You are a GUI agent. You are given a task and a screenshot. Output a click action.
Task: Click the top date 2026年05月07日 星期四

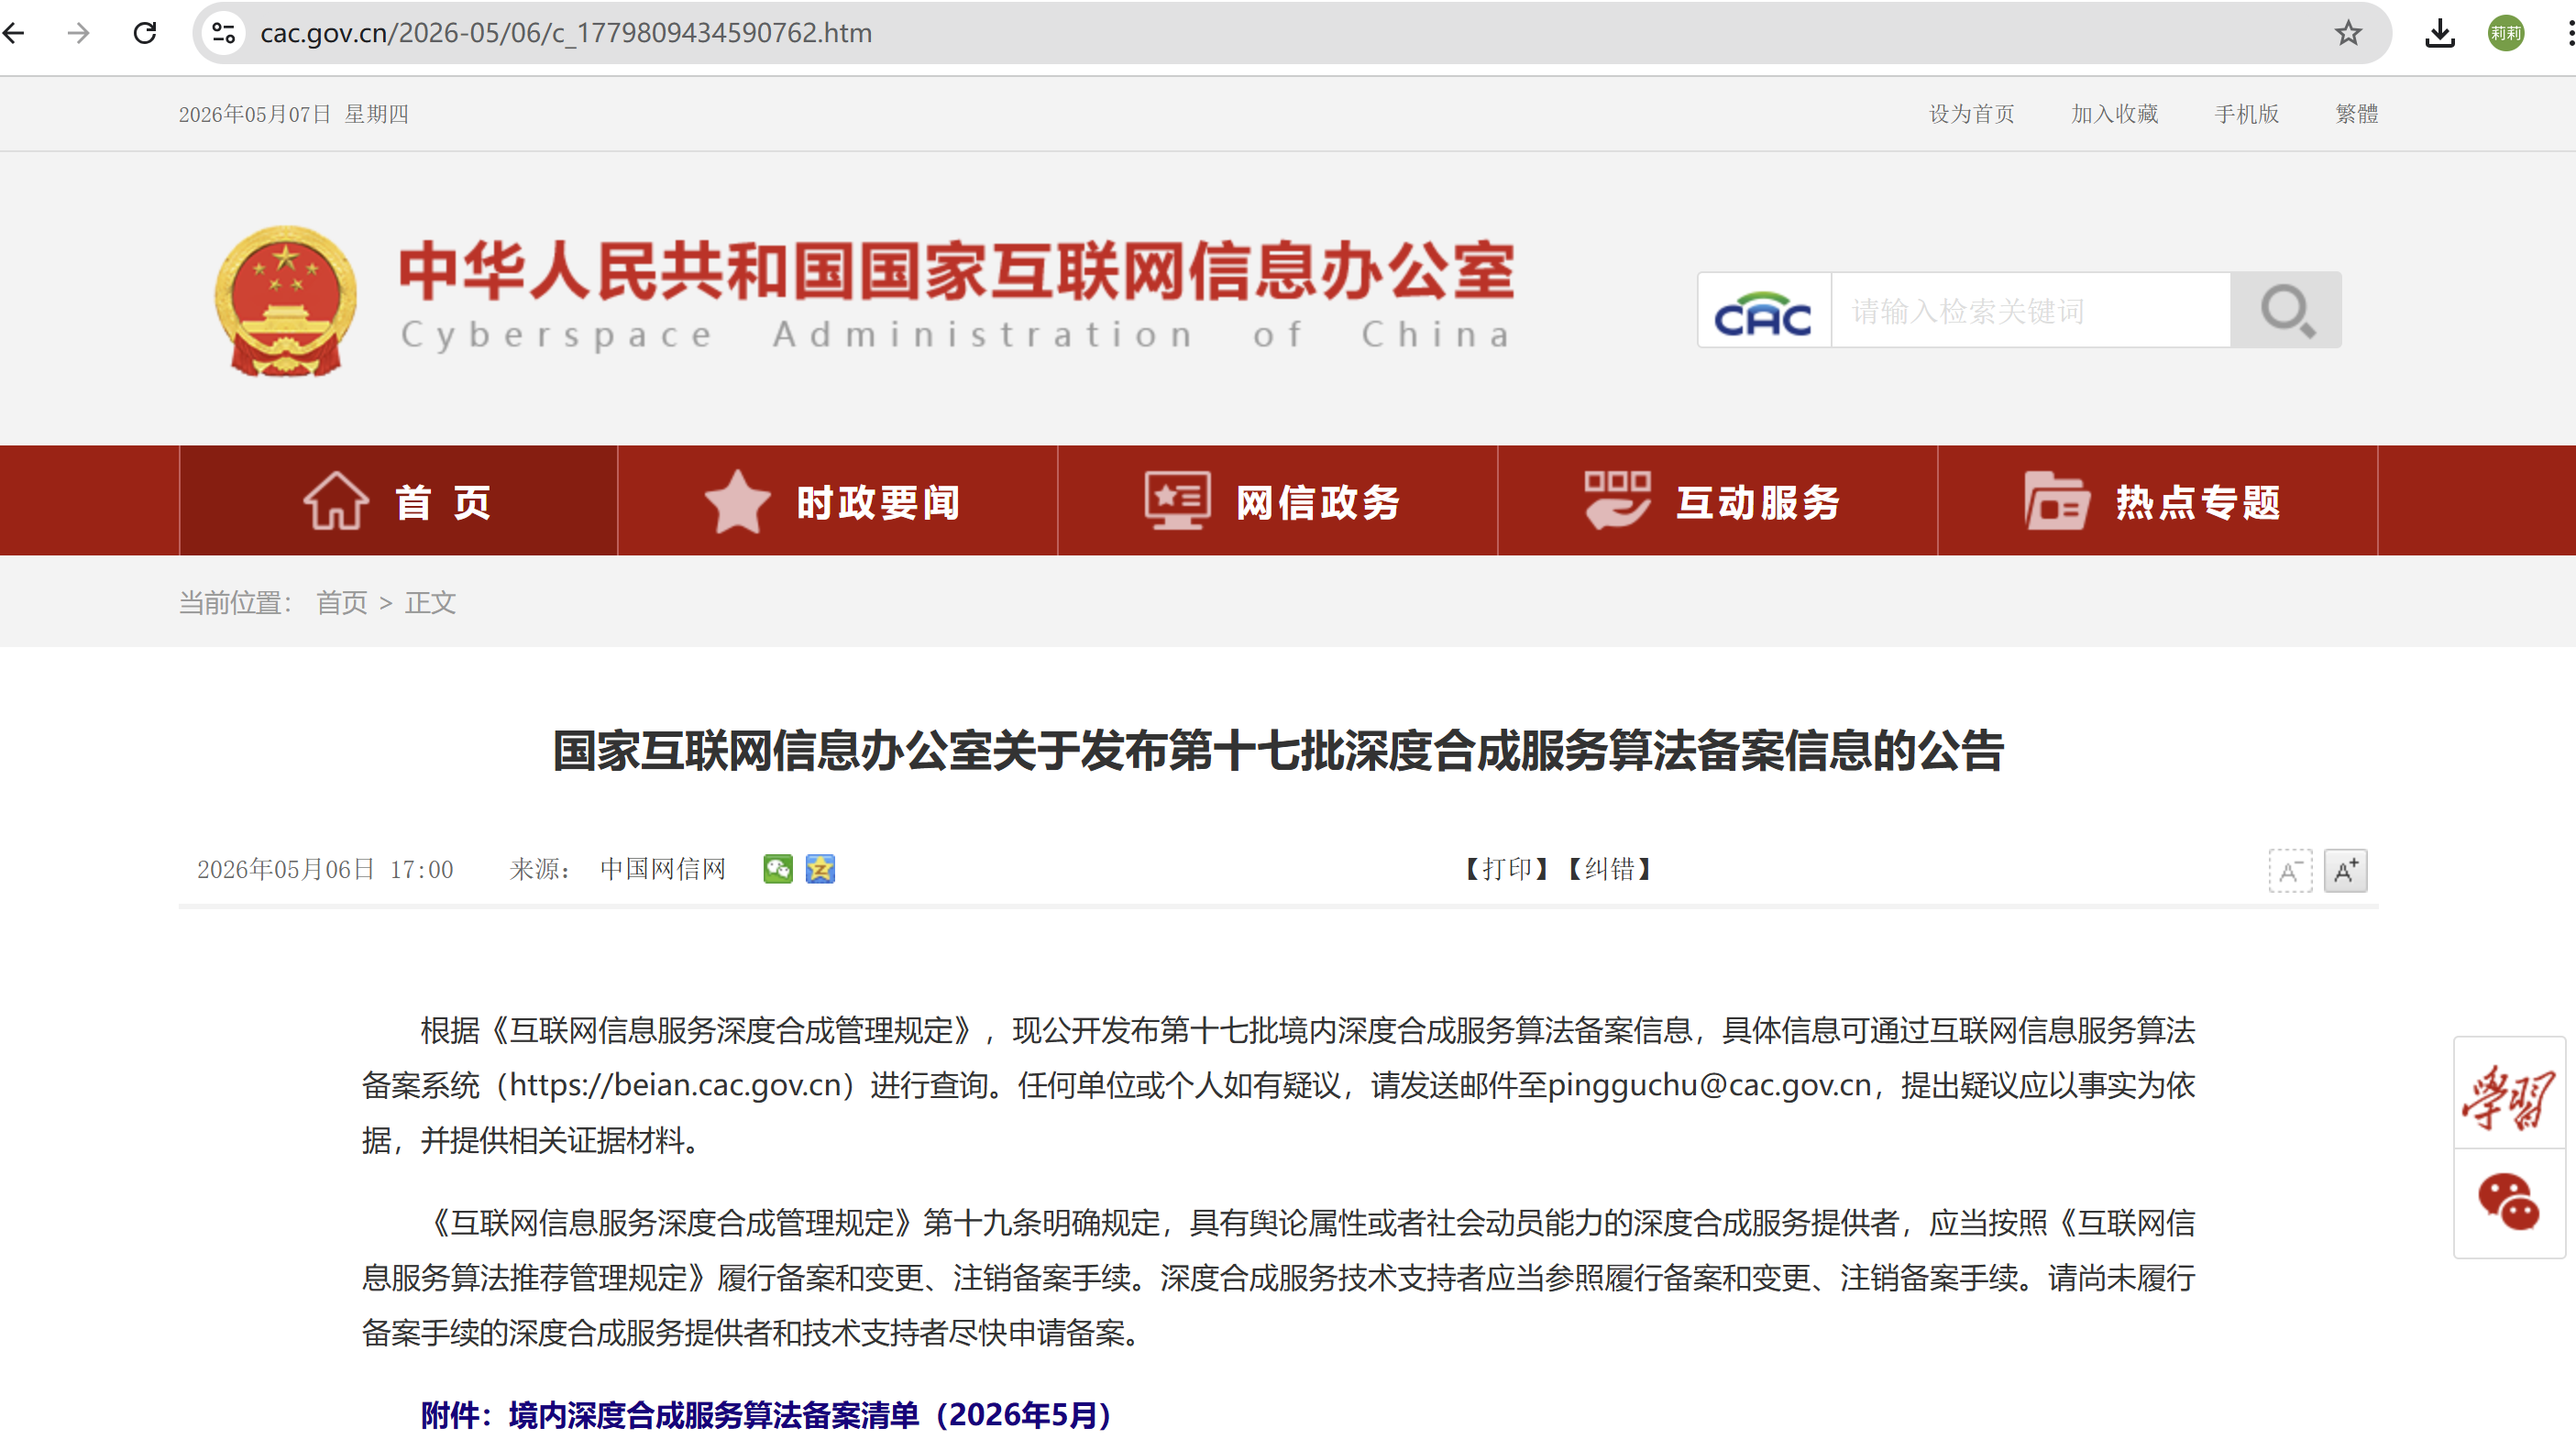pyautogui.click(x=294, y=114)
